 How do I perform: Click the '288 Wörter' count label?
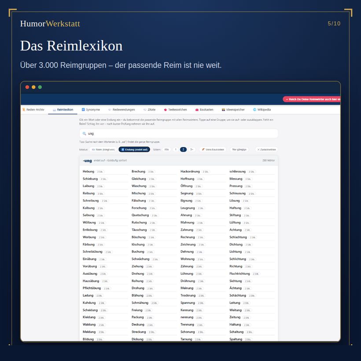269,161
